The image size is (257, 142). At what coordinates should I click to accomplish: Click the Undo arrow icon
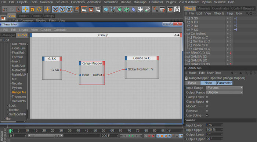(x=5, y=9)
